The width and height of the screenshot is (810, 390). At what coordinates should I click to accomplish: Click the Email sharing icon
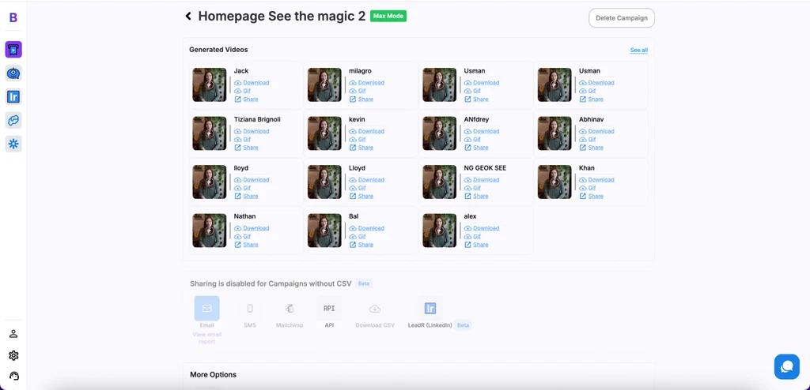pos(206,309)
